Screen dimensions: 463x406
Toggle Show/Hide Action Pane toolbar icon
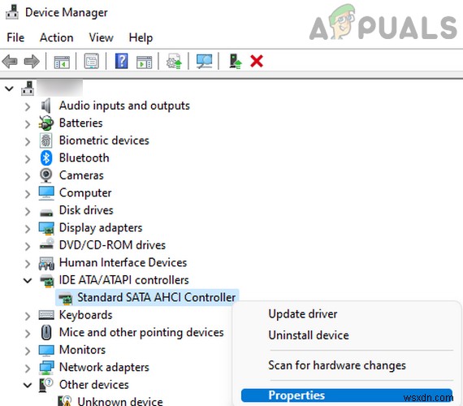coord(144,62)
